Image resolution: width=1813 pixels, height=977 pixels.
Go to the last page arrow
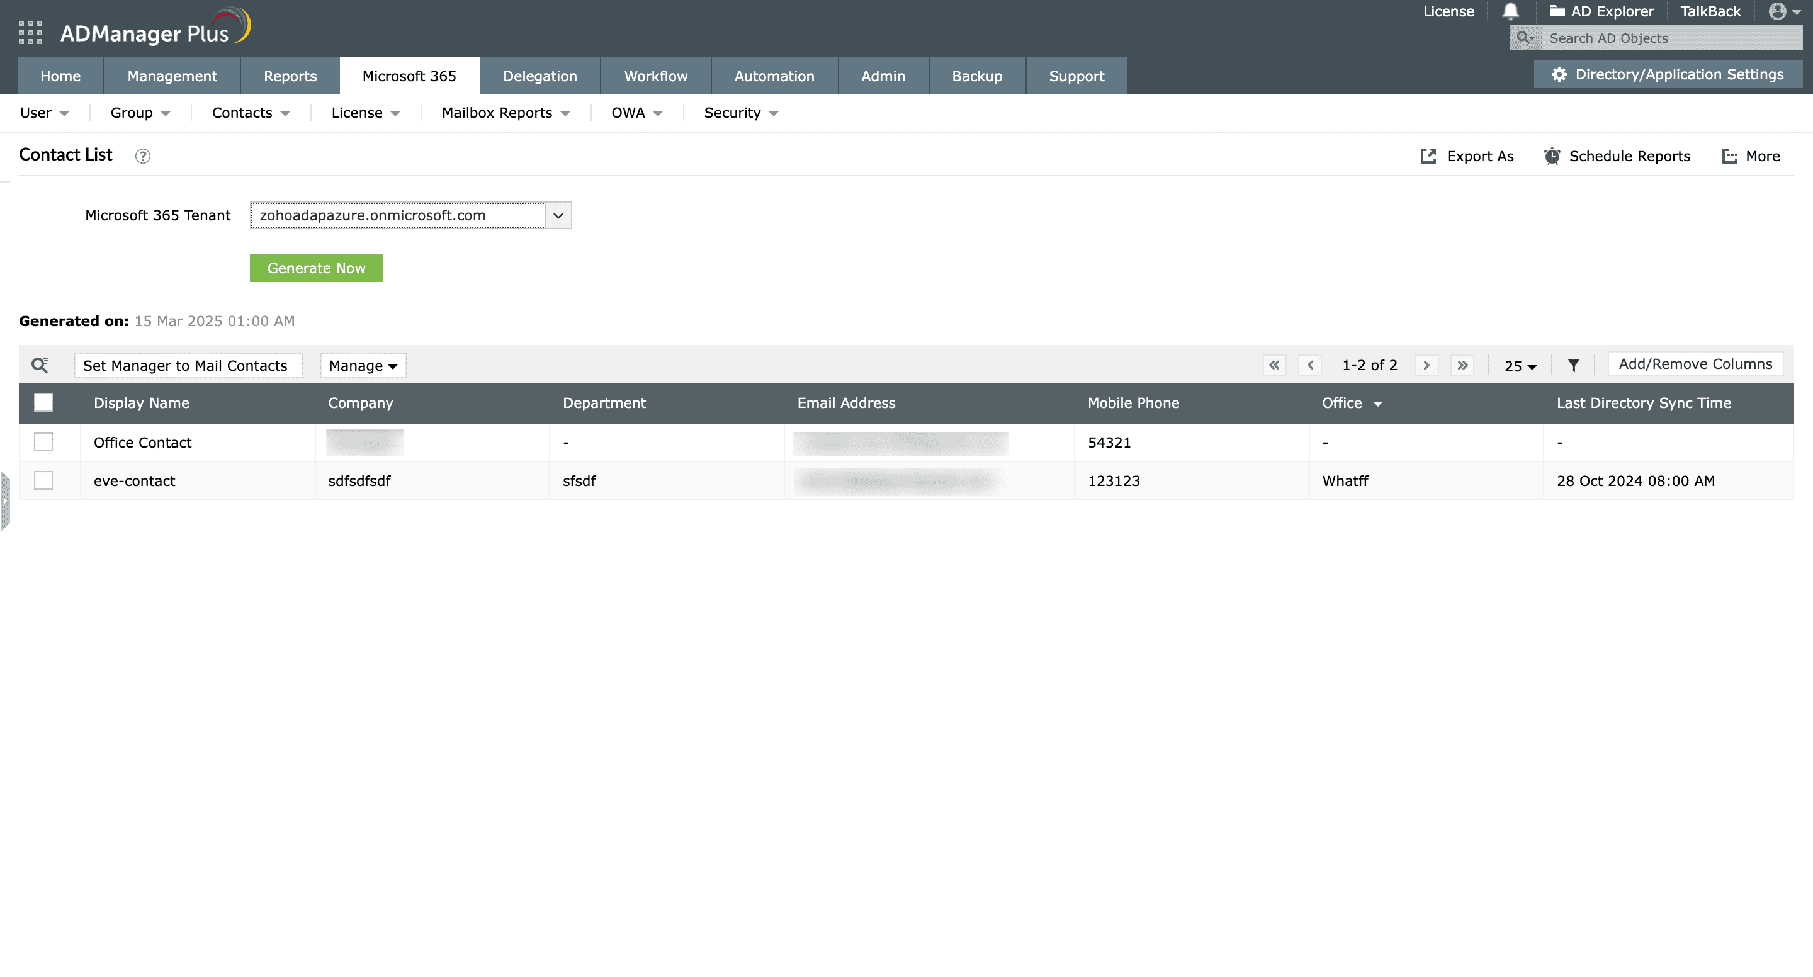pyautogui.click(x=1462, y=364)
